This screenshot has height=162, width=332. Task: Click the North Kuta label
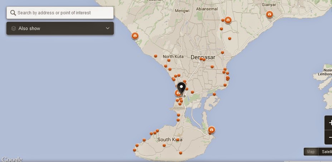pyautogui.click(x=173, y=57)
